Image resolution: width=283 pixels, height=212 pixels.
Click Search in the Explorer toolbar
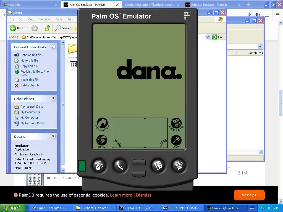coord(63,28)
